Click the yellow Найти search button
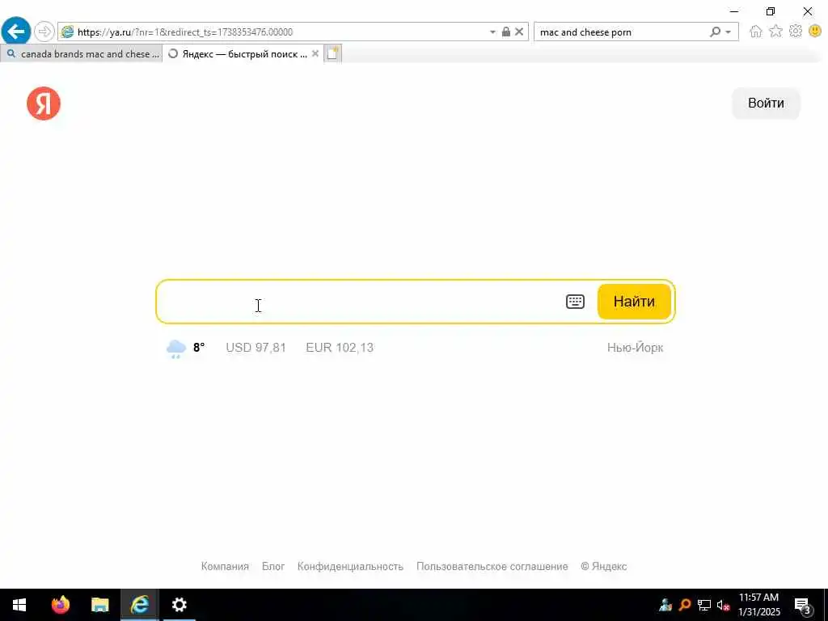 [634, 302]
